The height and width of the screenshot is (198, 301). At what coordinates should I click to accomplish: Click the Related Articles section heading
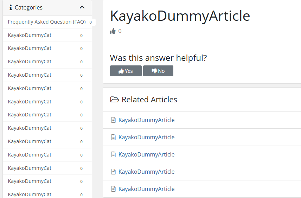pyautogui.click(x=149, y=100)
